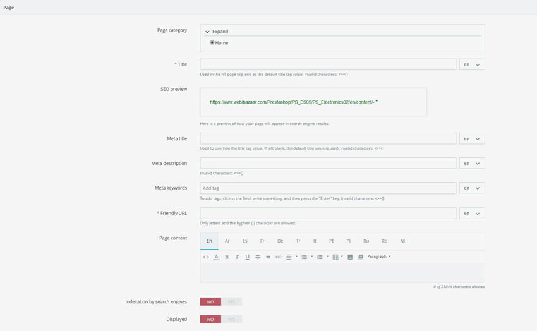Switch to the Fr content tab

coord(262,241)
